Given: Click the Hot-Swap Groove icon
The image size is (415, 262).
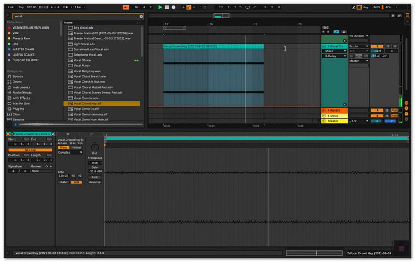Looking at the screenshot, I should pyautogui.click(x=46, y=166).
